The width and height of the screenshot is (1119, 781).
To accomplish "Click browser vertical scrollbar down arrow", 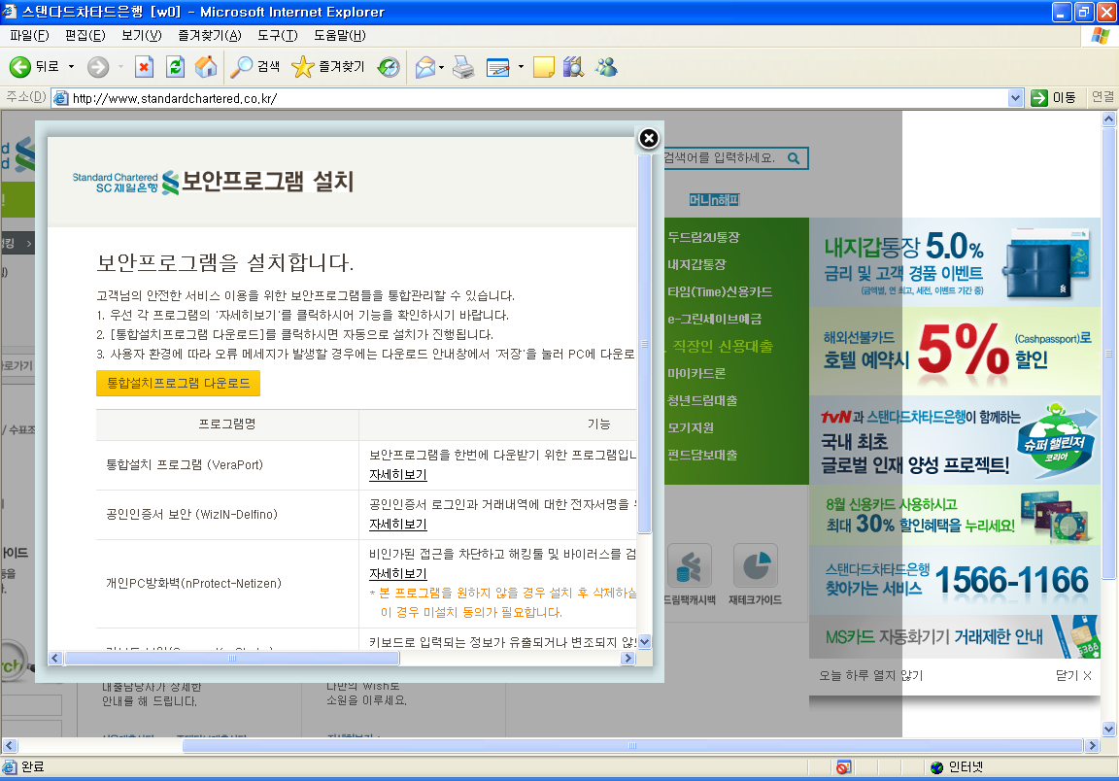I will click(x=1108, y=730).
